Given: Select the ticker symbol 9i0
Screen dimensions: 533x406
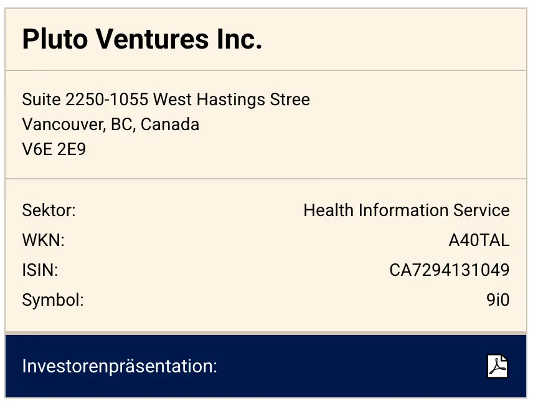Looking at the screenshot, I should [498, 300].
